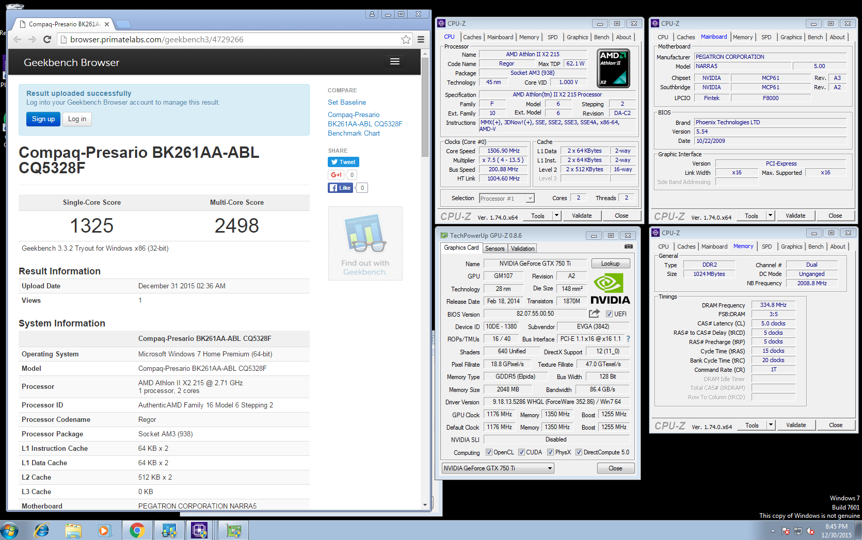Screen dimensions: 862x540
Task: Click CPU-Z purple chip taskbar icon
Action: point(199,530)
